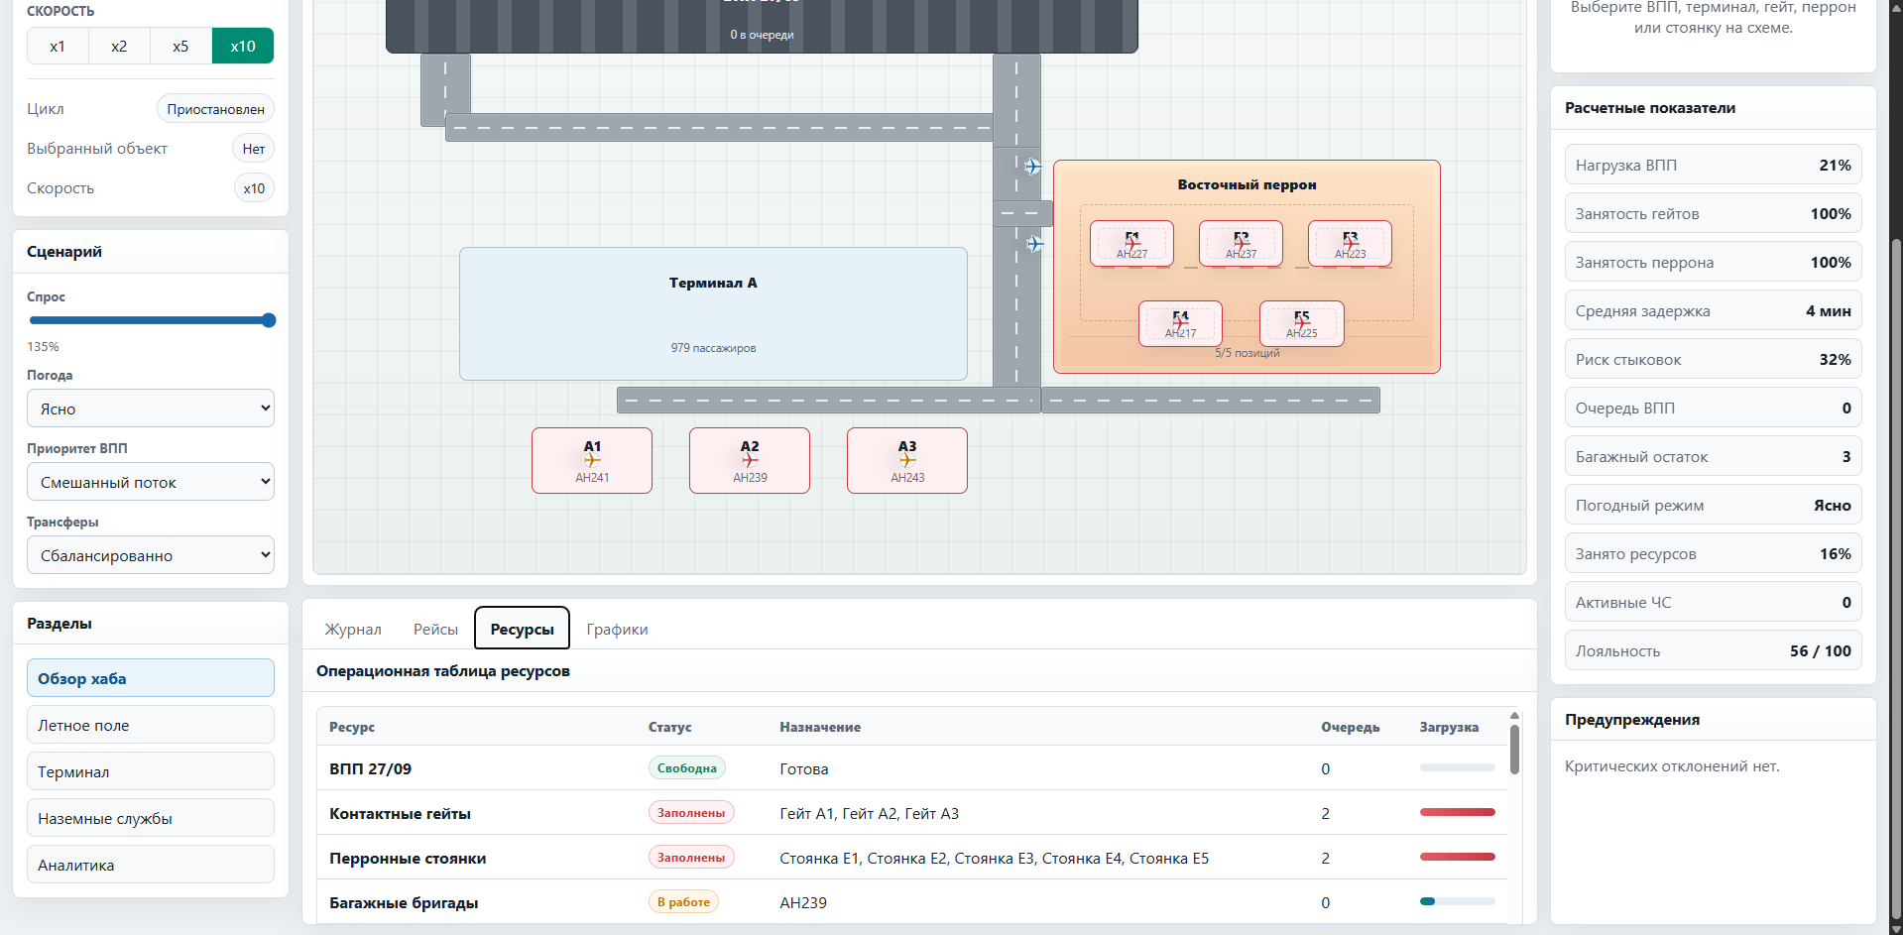Click the ВПП 27/09 resource row
The image size is (1903, 935).
pos(912,768)
